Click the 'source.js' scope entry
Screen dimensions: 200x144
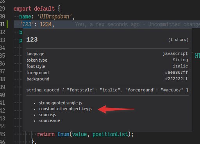pyautogui.click(x=48, y=115)
